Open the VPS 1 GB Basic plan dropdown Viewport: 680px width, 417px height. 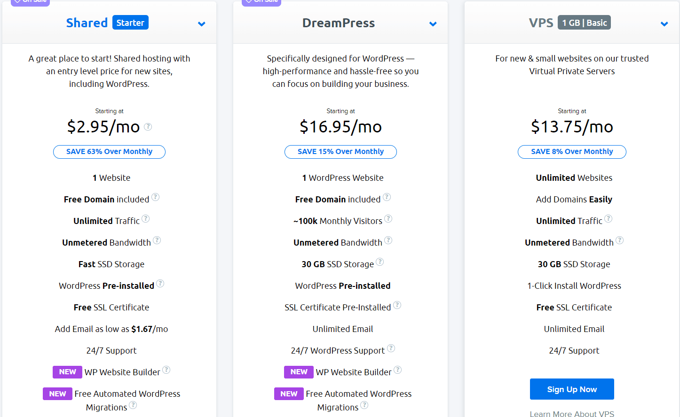coord(664,24)
